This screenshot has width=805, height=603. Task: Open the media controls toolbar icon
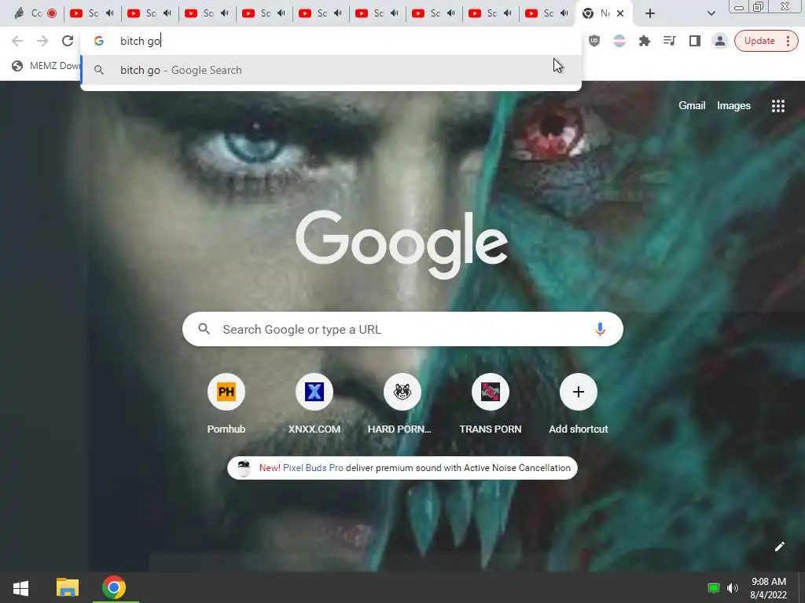click(670, 41)
